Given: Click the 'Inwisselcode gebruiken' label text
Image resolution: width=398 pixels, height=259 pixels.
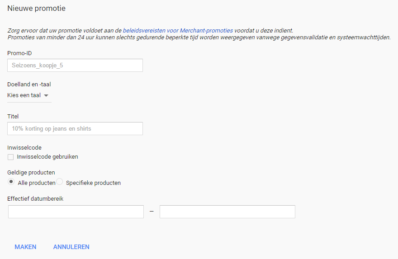Looking at the screenshot, I should [x=47, y=157].
